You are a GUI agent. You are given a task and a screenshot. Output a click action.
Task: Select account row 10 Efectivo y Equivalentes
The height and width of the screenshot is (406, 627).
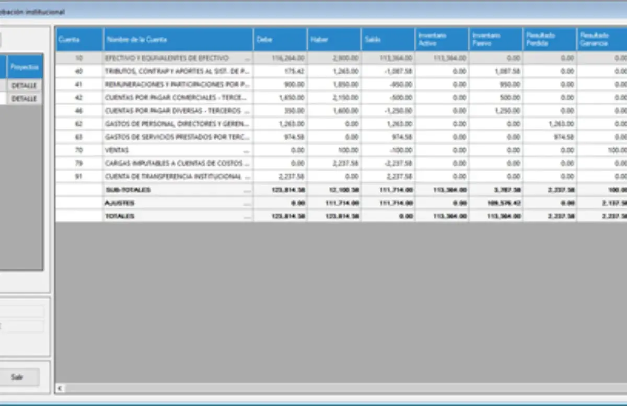tap(341, 58)
